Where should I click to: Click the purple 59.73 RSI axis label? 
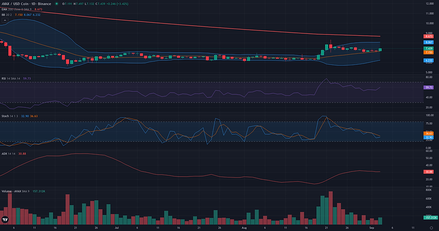pos(429,87)
